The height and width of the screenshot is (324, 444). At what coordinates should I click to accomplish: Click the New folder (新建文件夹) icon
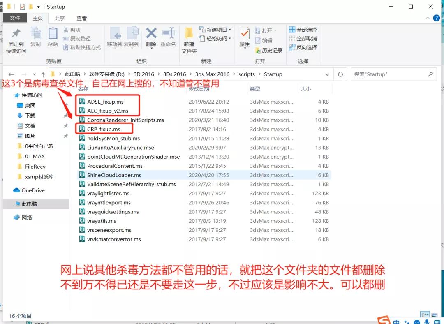[x=189, y=33]
